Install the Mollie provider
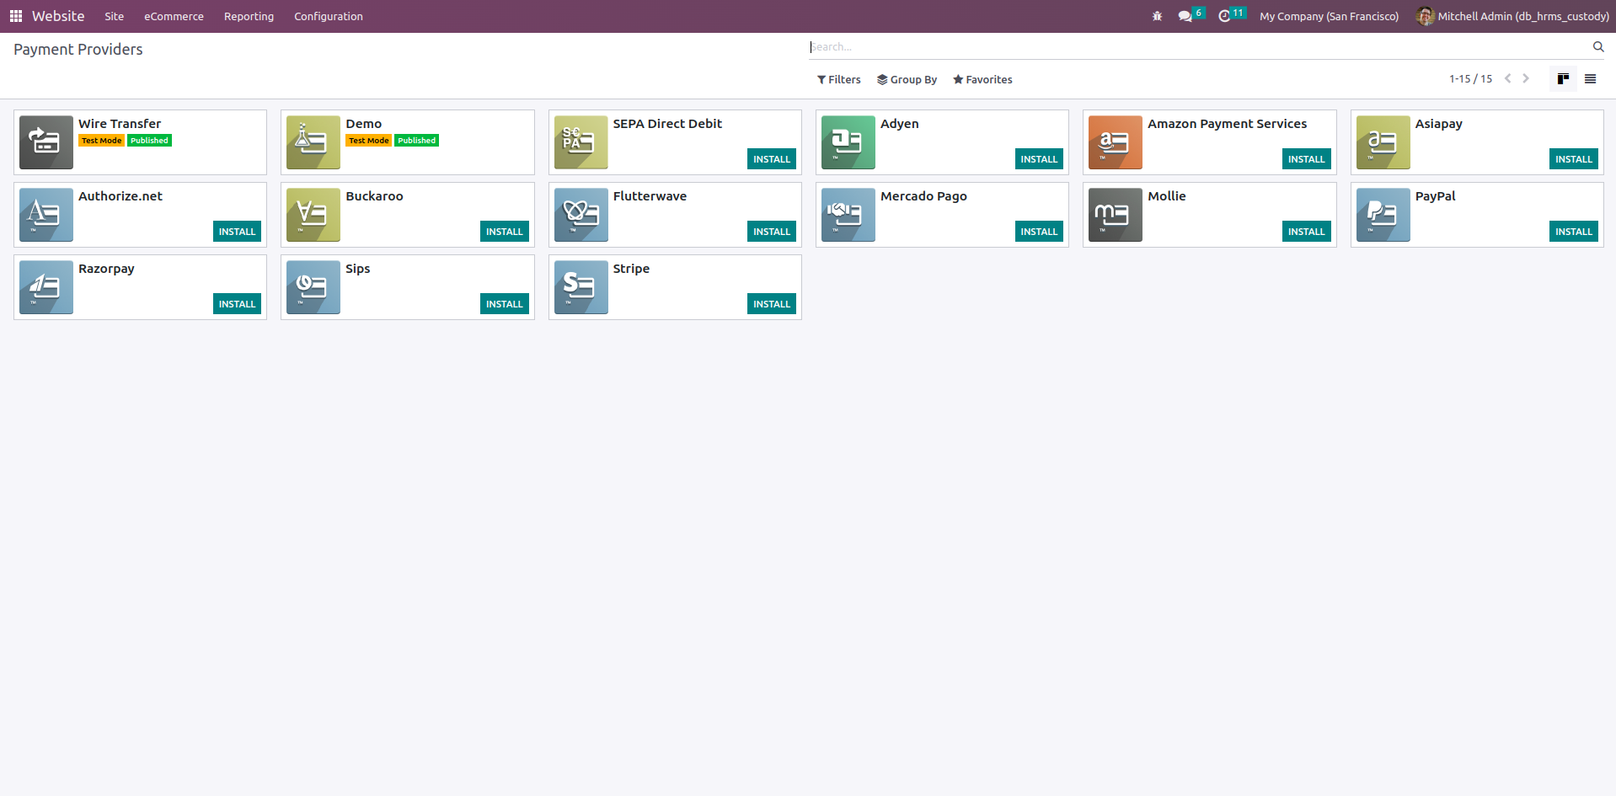This screenshot has height=796, width=1616. pyautogui.click(x=1307, y=232)
